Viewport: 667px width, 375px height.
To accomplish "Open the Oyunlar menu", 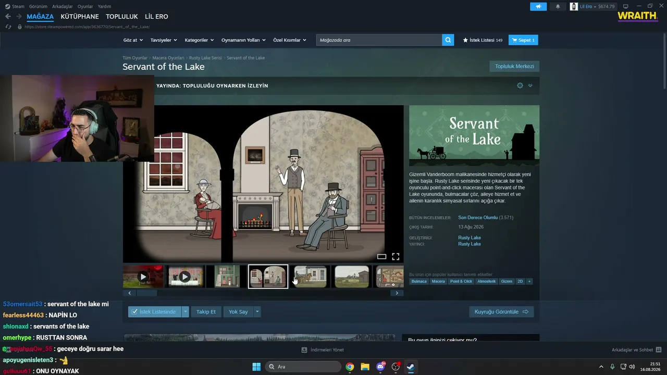I will coord(85,6).
